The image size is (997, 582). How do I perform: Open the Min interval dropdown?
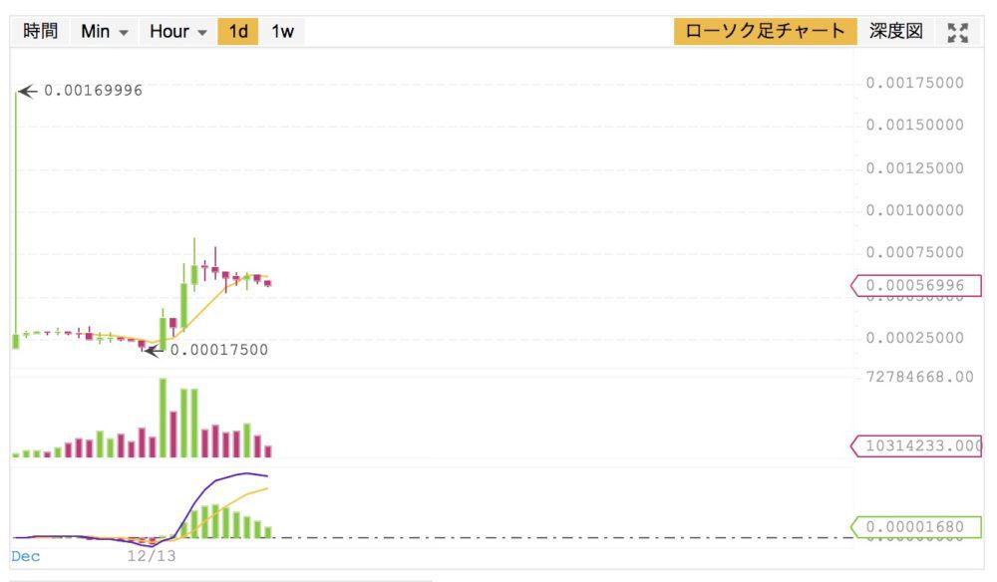pyautogui.click(x=105, y=31)
